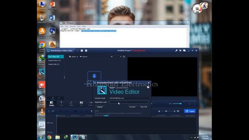The height and width of the screenshot is (140, 249).
Task: Open Notepad Edit menu
Action: (x=67, y=26)
